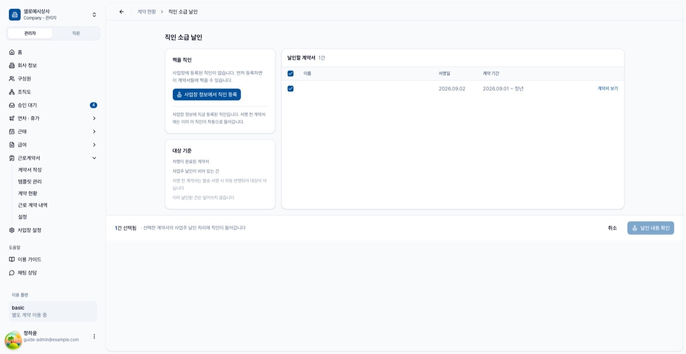Screen dimensions: 686x354
Task: Collapse the 근로계약서 submenu chevron
Action: [94, 158]
